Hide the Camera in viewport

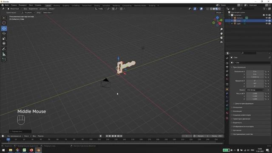266,18
